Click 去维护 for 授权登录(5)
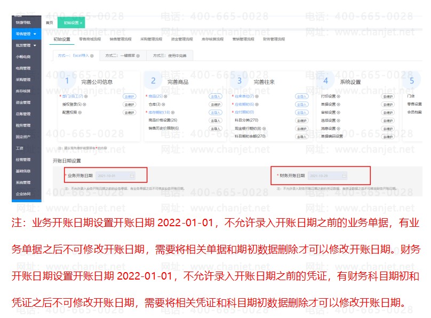 pyautogui.click(x=129, y=105)
